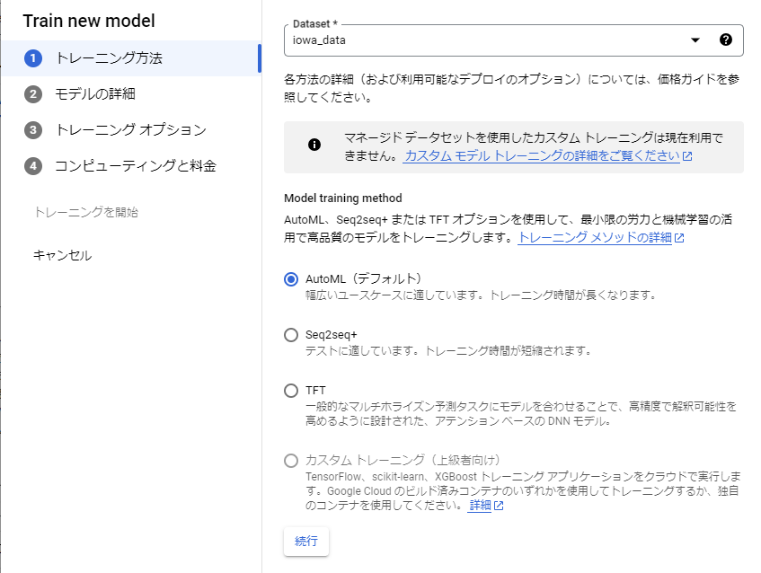
Task: Click external link icon after トレーニング メソッドの詳細
Action: coord(679,238)
